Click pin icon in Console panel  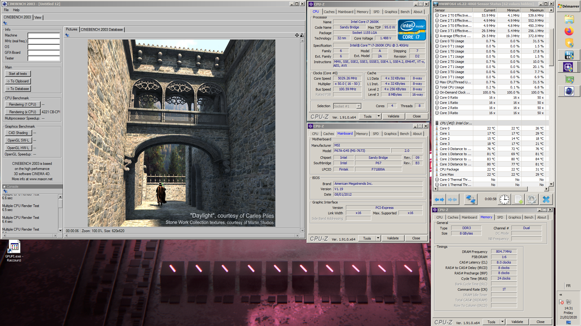[x=5, y=191]
